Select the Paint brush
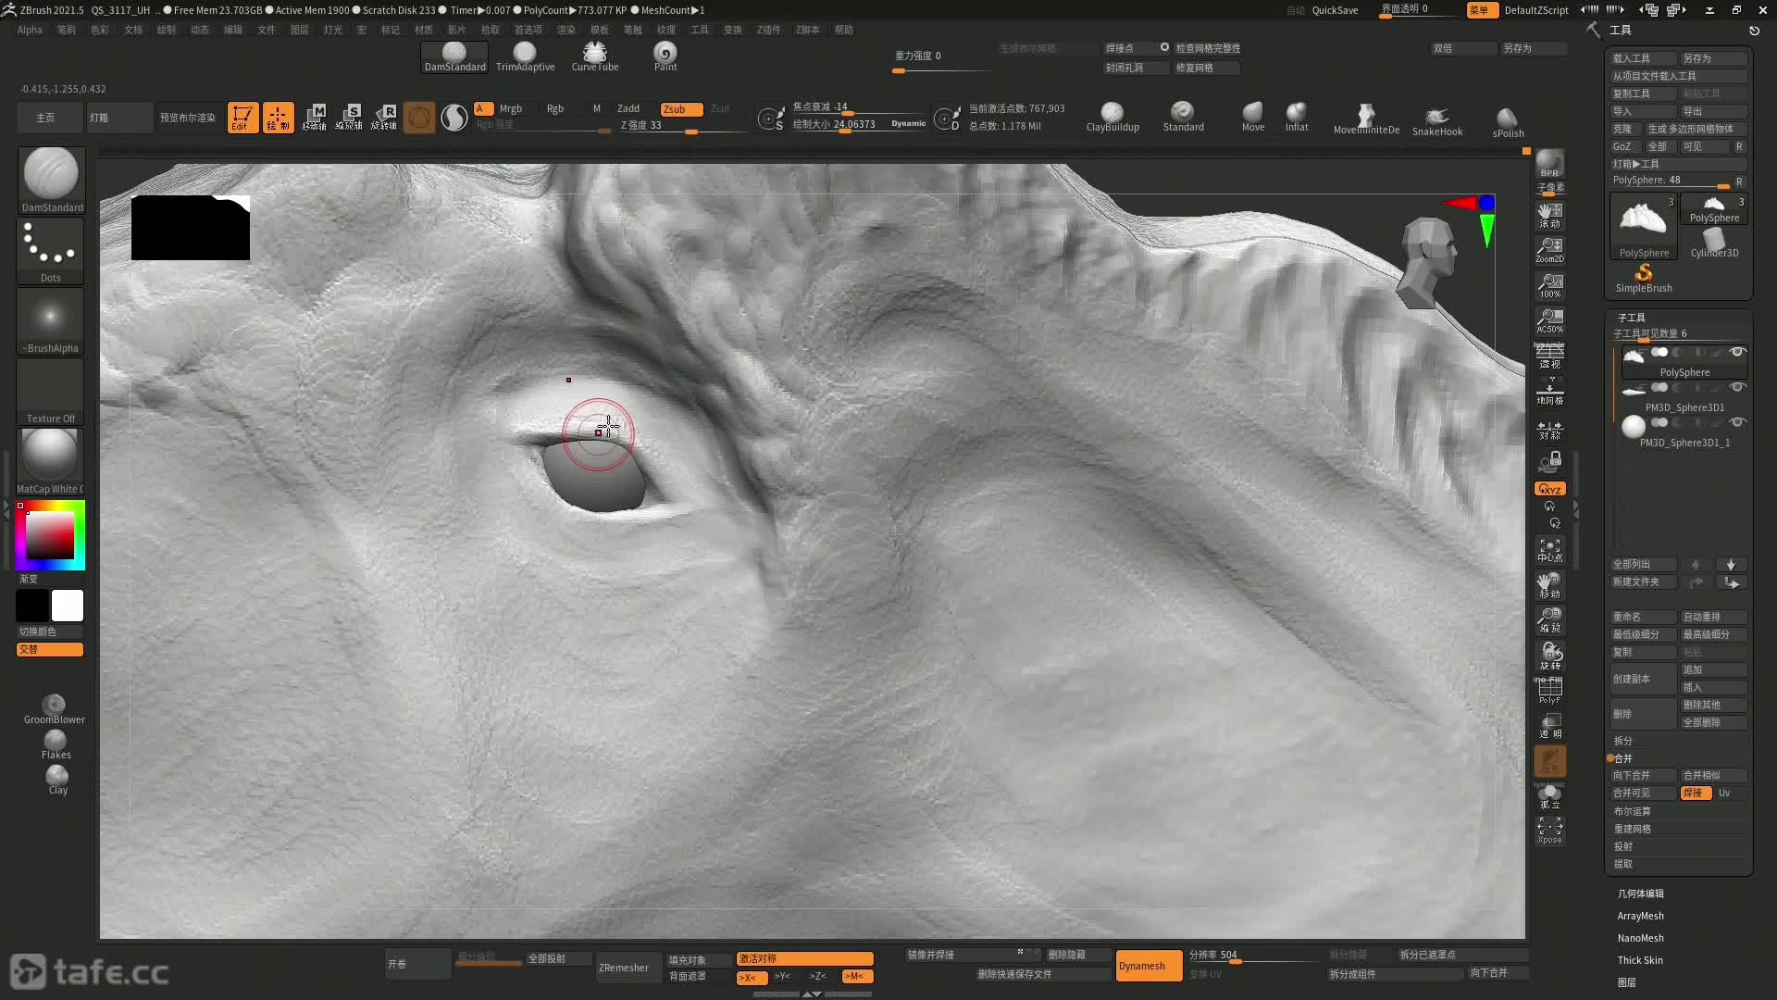The width and height of the screenshot is (1777, 1000). coord(665,56)
